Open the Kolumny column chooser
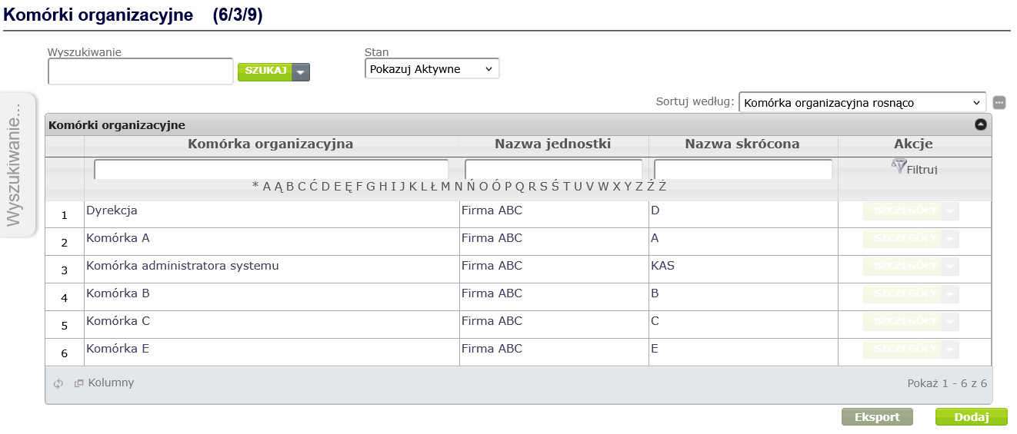 coord(104,383)
